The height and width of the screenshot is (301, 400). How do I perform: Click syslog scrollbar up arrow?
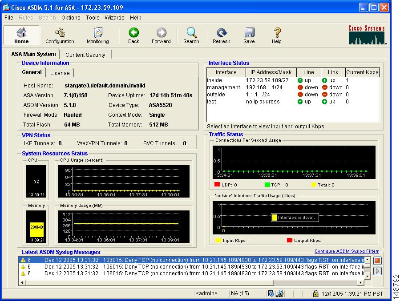(367, 260)
